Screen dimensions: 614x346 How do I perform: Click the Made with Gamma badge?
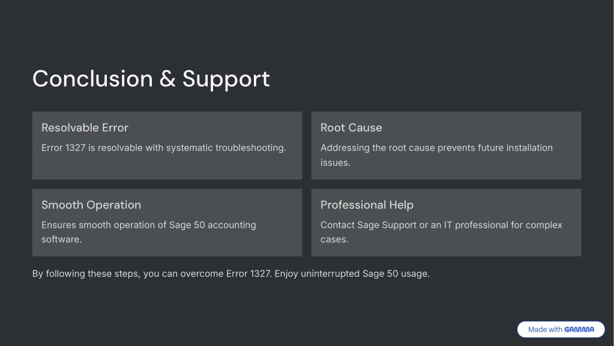[x=561, y=329]
